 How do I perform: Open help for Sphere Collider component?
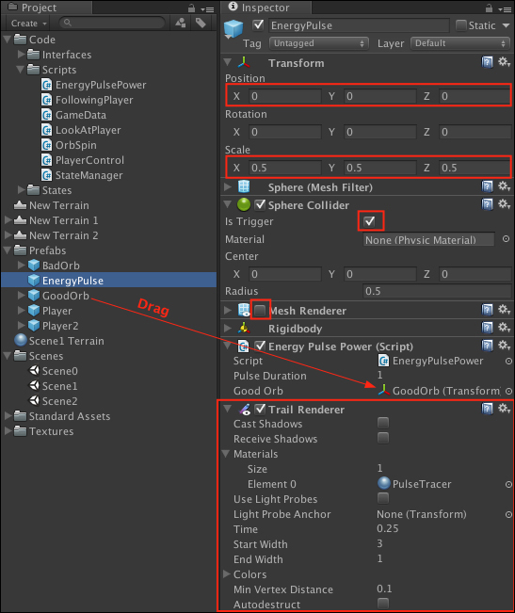pos(487,204)
